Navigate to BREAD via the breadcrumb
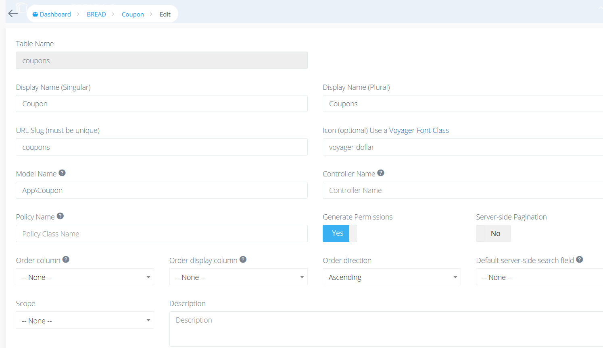Image resolution: width=603 pixels, height=348 pixels. tap(96, 14)
